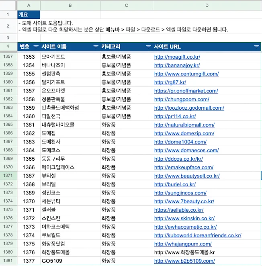The height and width of the screenshot is (266, 262).
Task: Select column C header
Action: 127,5
